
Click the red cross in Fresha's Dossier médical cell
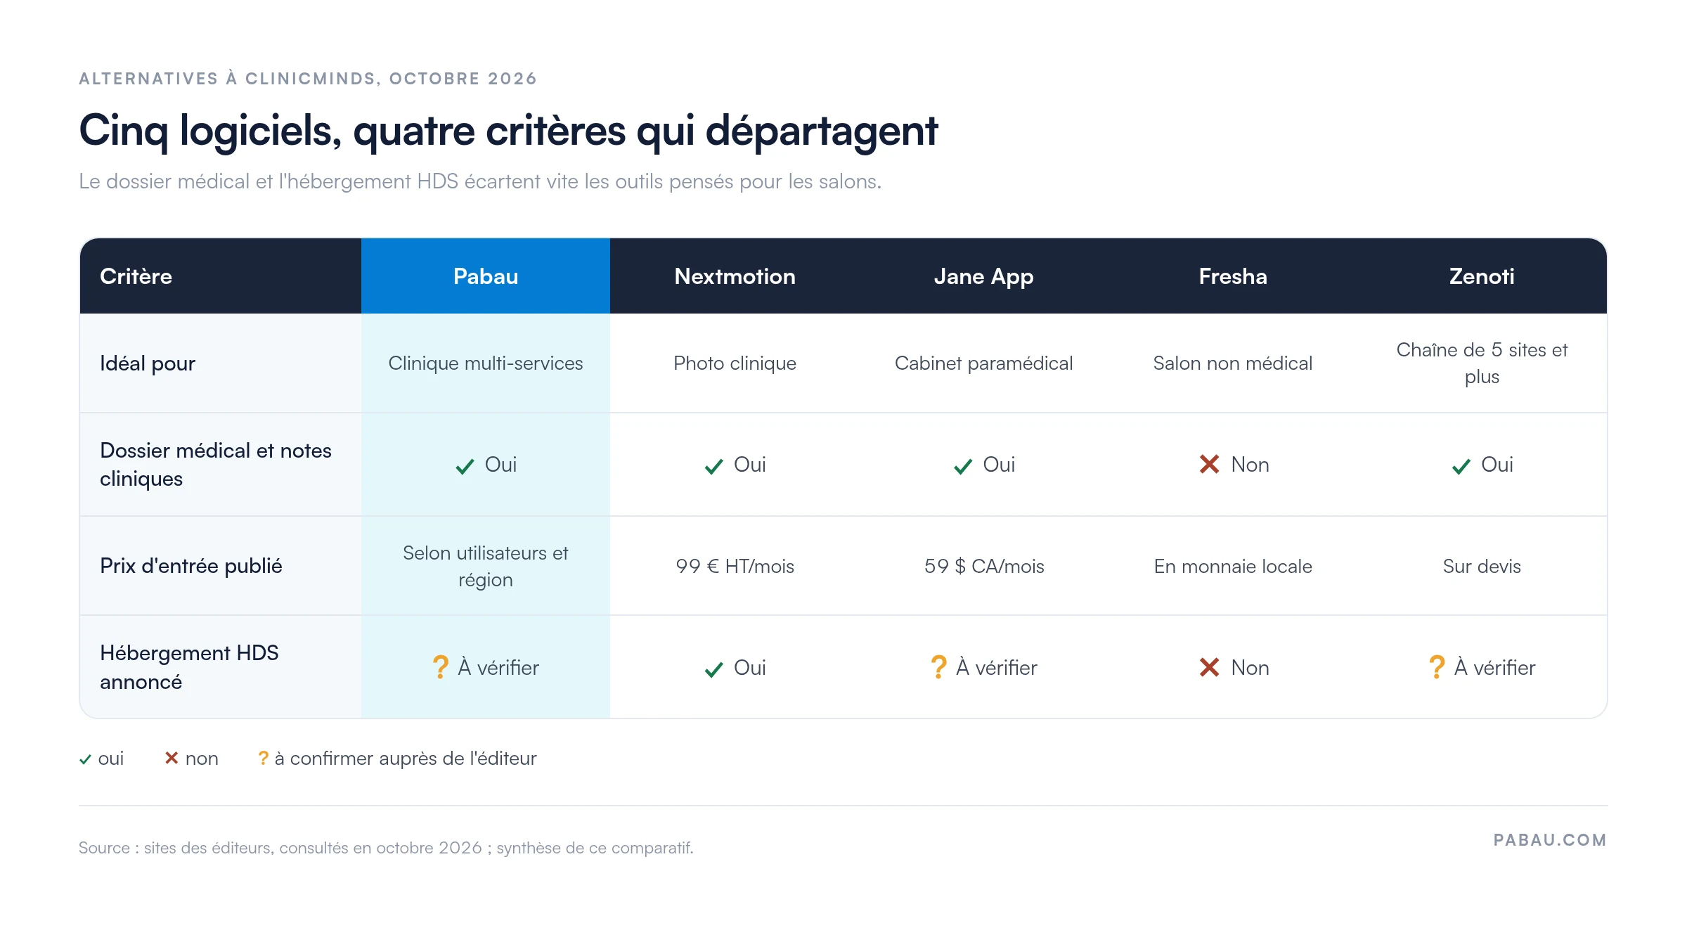(1209, 464)
